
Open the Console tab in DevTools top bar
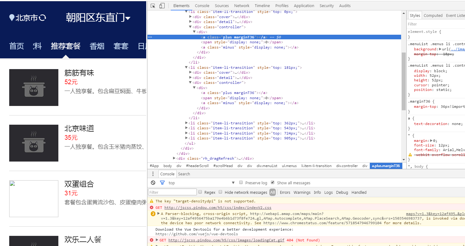click(202, 6)
